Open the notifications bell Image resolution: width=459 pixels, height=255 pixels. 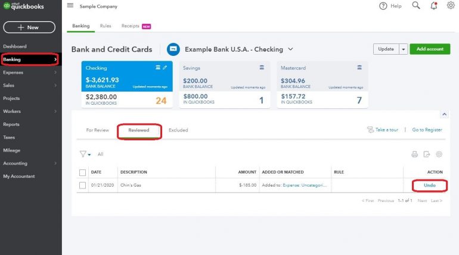coord(433,6)
